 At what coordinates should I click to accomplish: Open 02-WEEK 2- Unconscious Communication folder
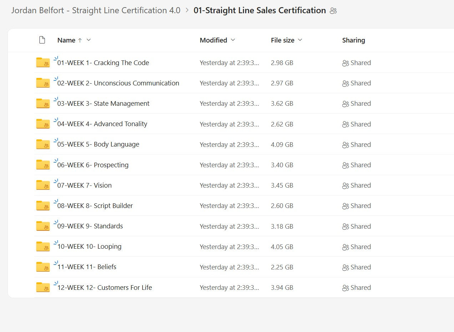point(118,83)
